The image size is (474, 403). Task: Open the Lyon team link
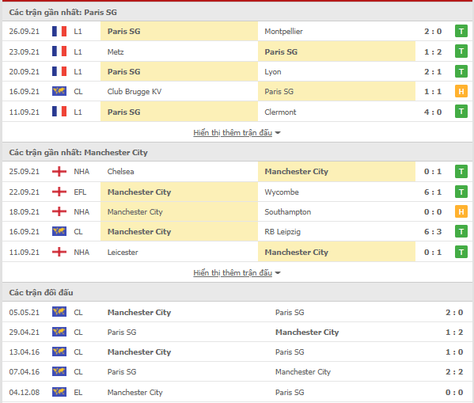[273, 72]
